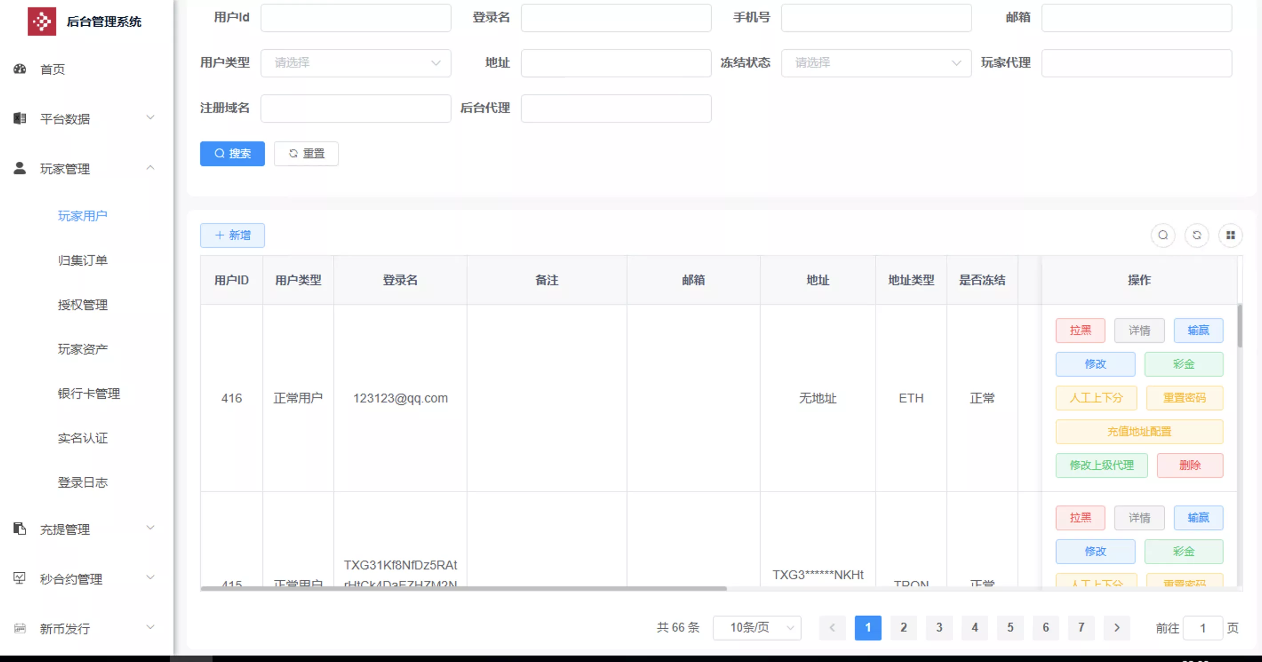Click 新增 to add a new user
This screenshot has height=662, width=1262.
coord(232,235)
